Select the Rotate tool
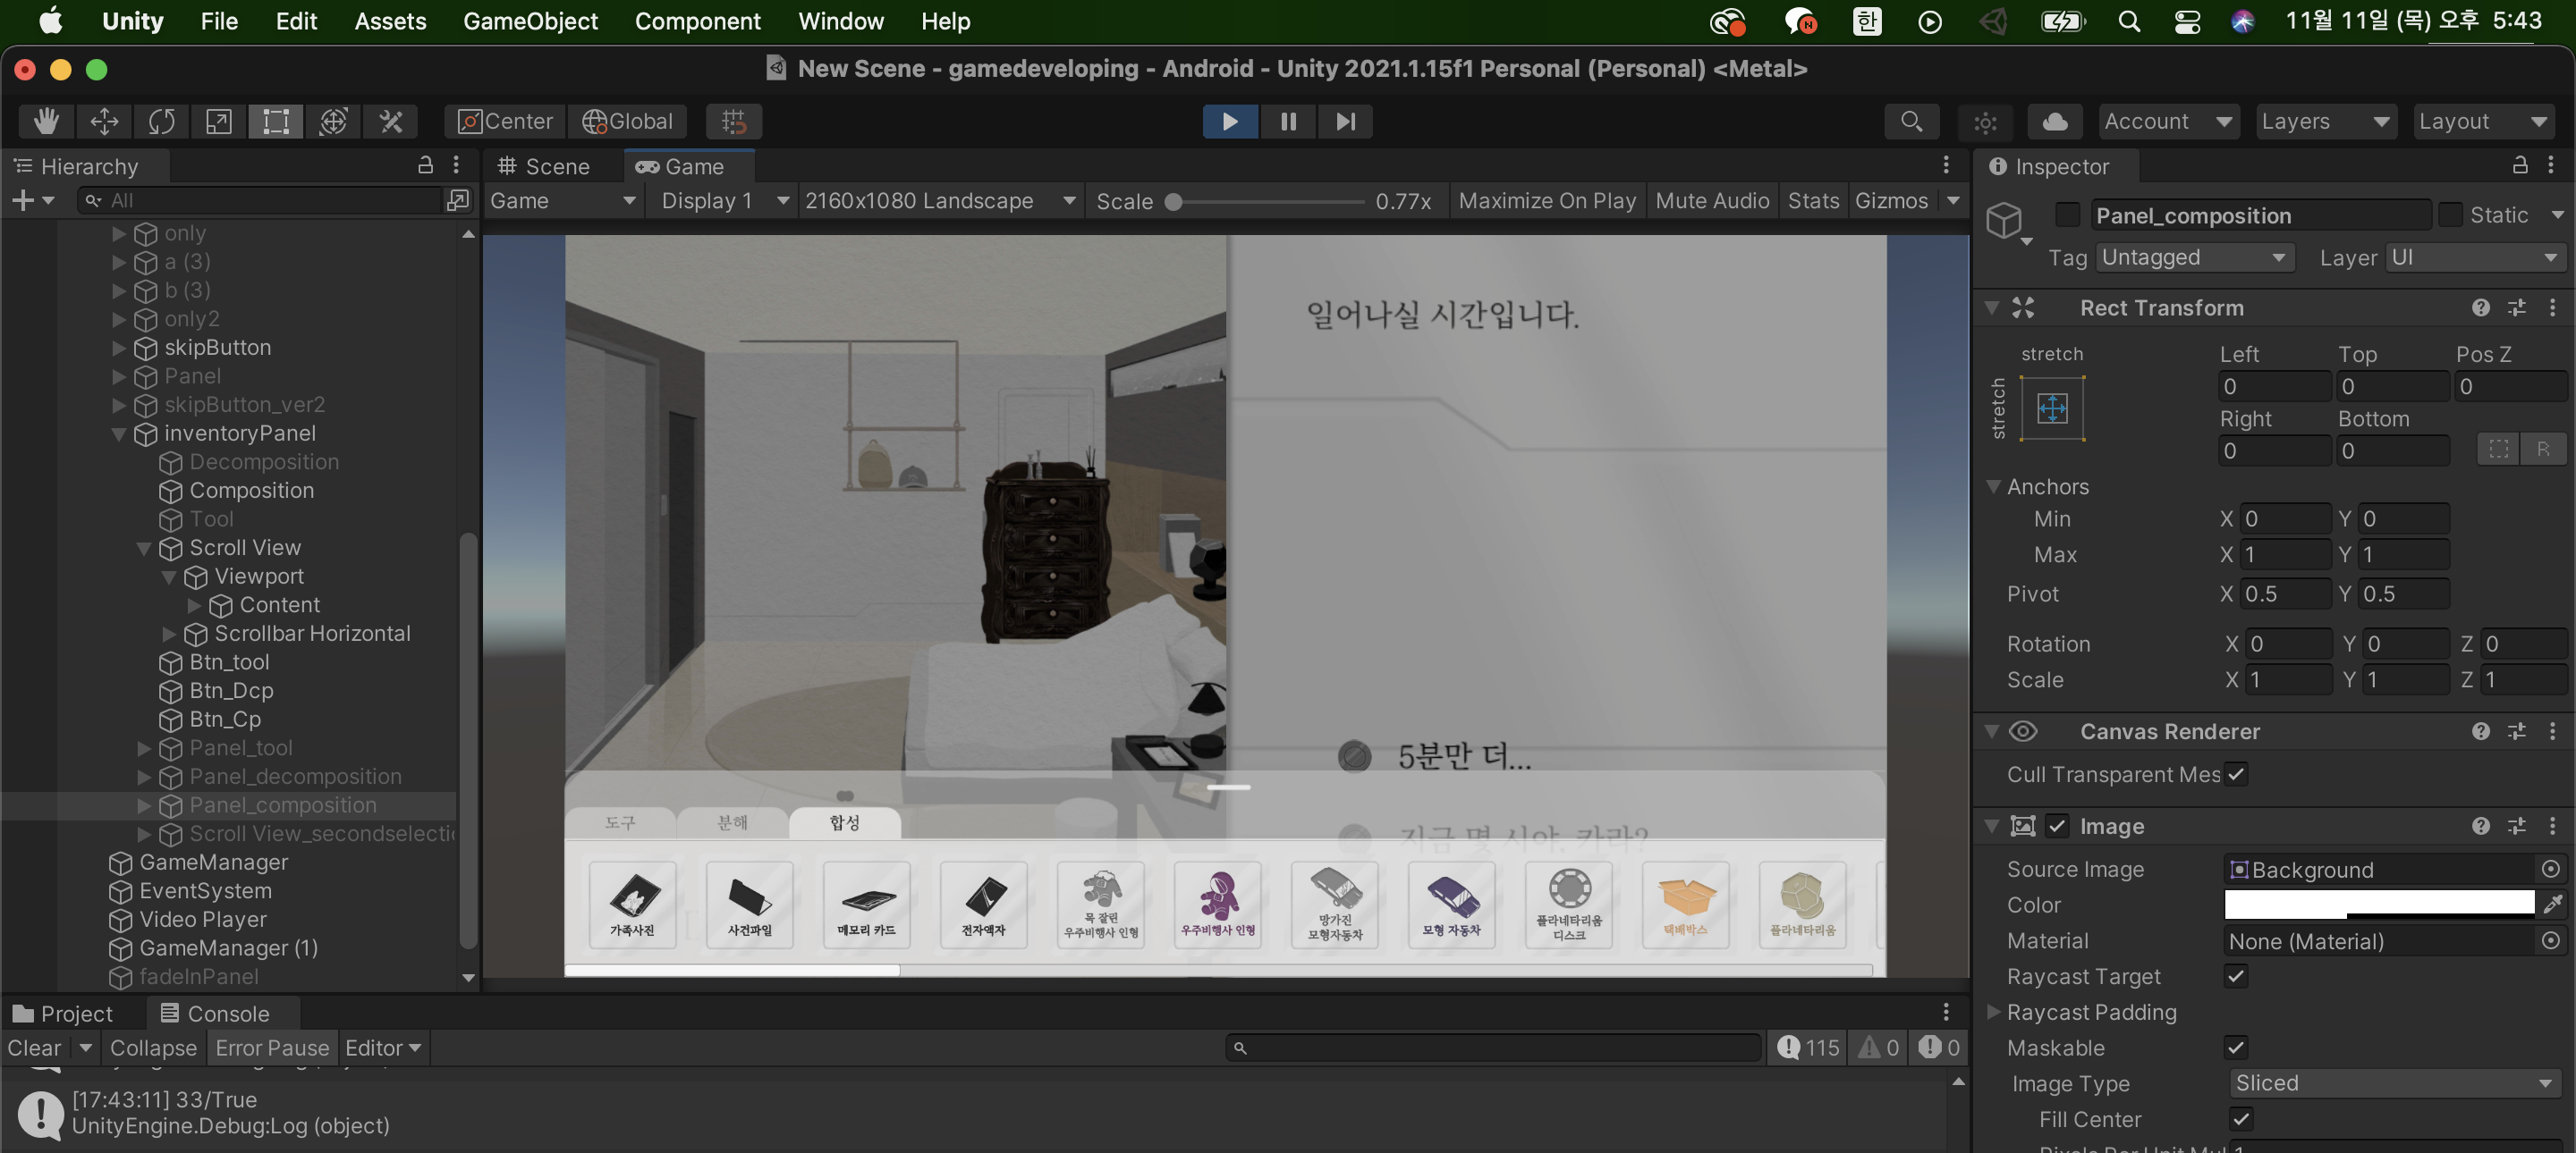The width and height of the screenshot is (2576, 1153). [x=161, y=121]
